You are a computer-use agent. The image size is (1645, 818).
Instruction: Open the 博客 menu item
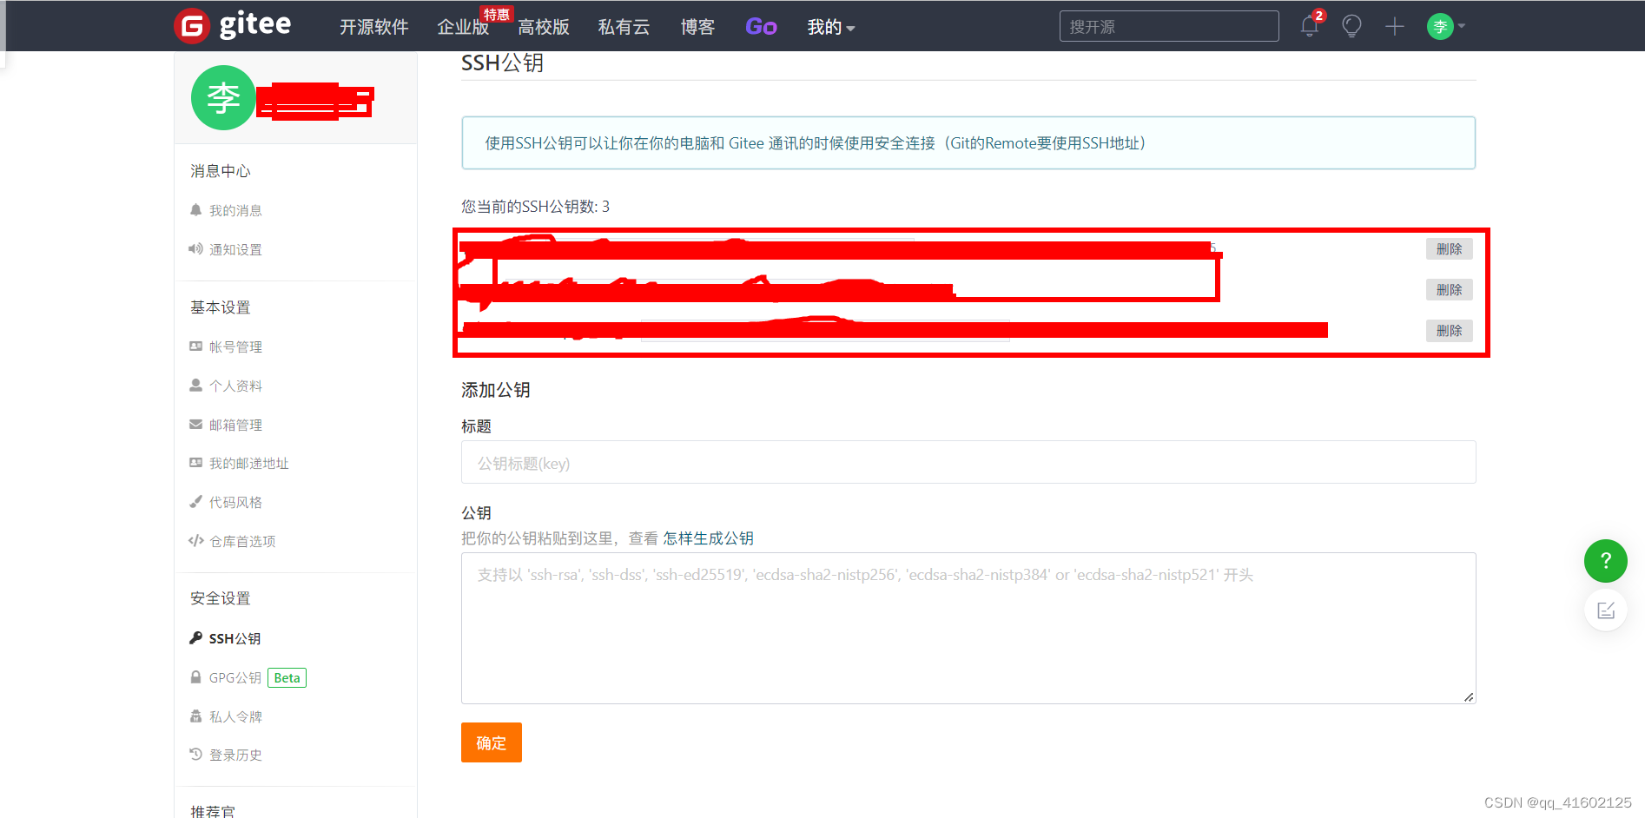coord(697,27)
